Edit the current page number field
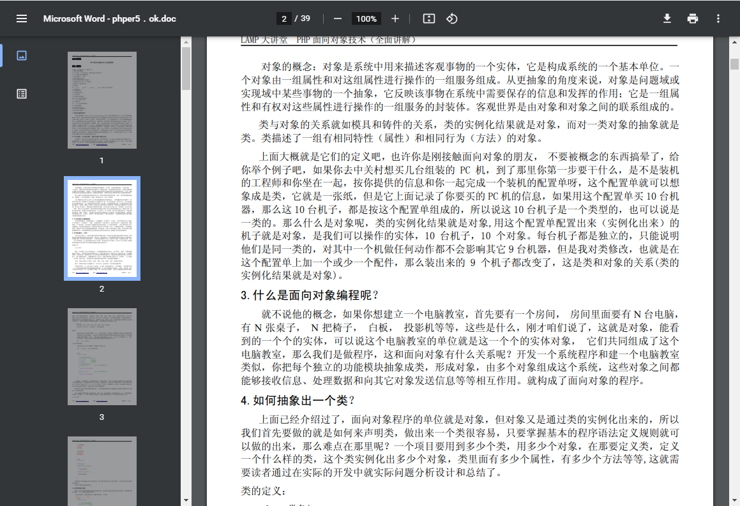This screenshot has height=506, width=740. pos(283,19)
